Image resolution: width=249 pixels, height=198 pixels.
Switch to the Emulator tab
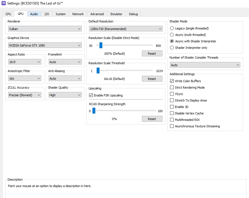pyautogui.click(x=116, y=14)
